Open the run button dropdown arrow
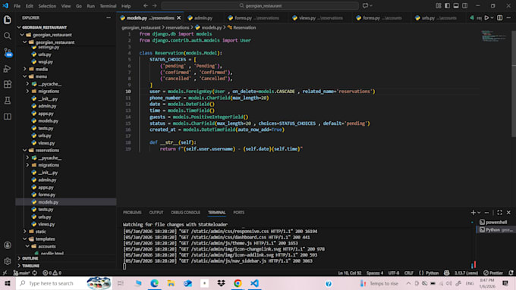This screenshot has width=516, height=290. (x=492, y=17)
